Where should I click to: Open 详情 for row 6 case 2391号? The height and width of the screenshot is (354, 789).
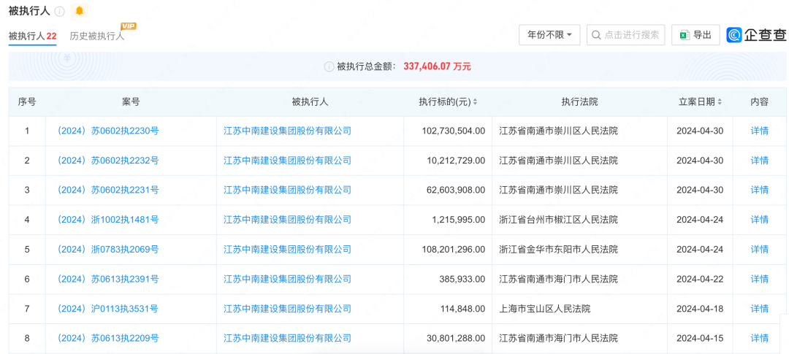coord(759,279)
